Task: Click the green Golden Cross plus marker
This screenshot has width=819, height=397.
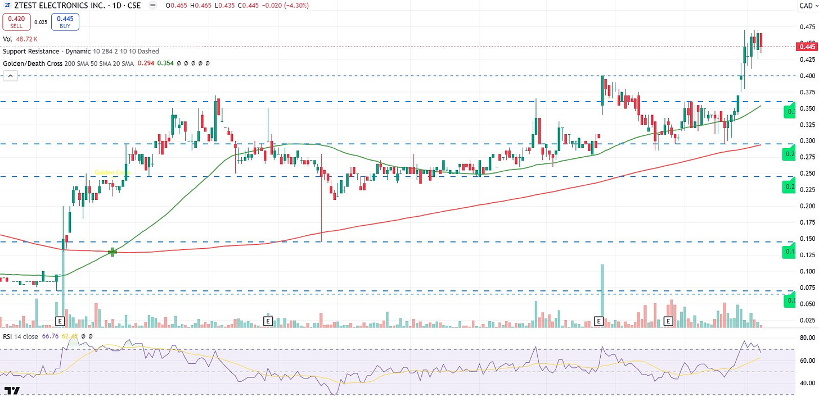Action: (x=112, y=252)
